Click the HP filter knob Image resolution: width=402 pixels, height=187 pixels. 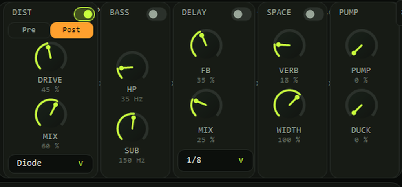click(132, 67)
